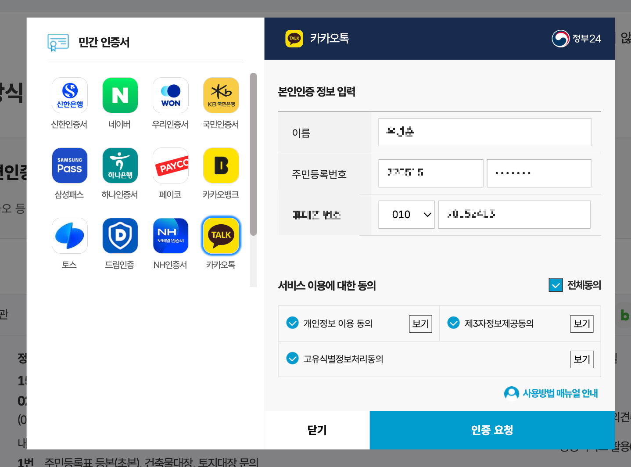
Task: Click the NH인증서 label
Action: 170,265
